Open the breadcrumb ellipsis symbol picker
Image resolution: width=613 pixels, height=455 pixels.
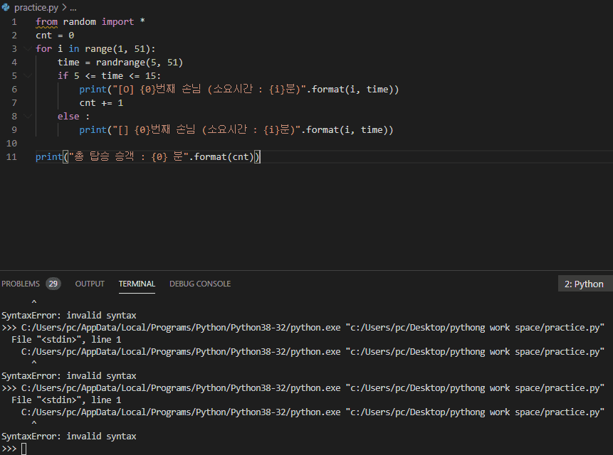[73, 7]
